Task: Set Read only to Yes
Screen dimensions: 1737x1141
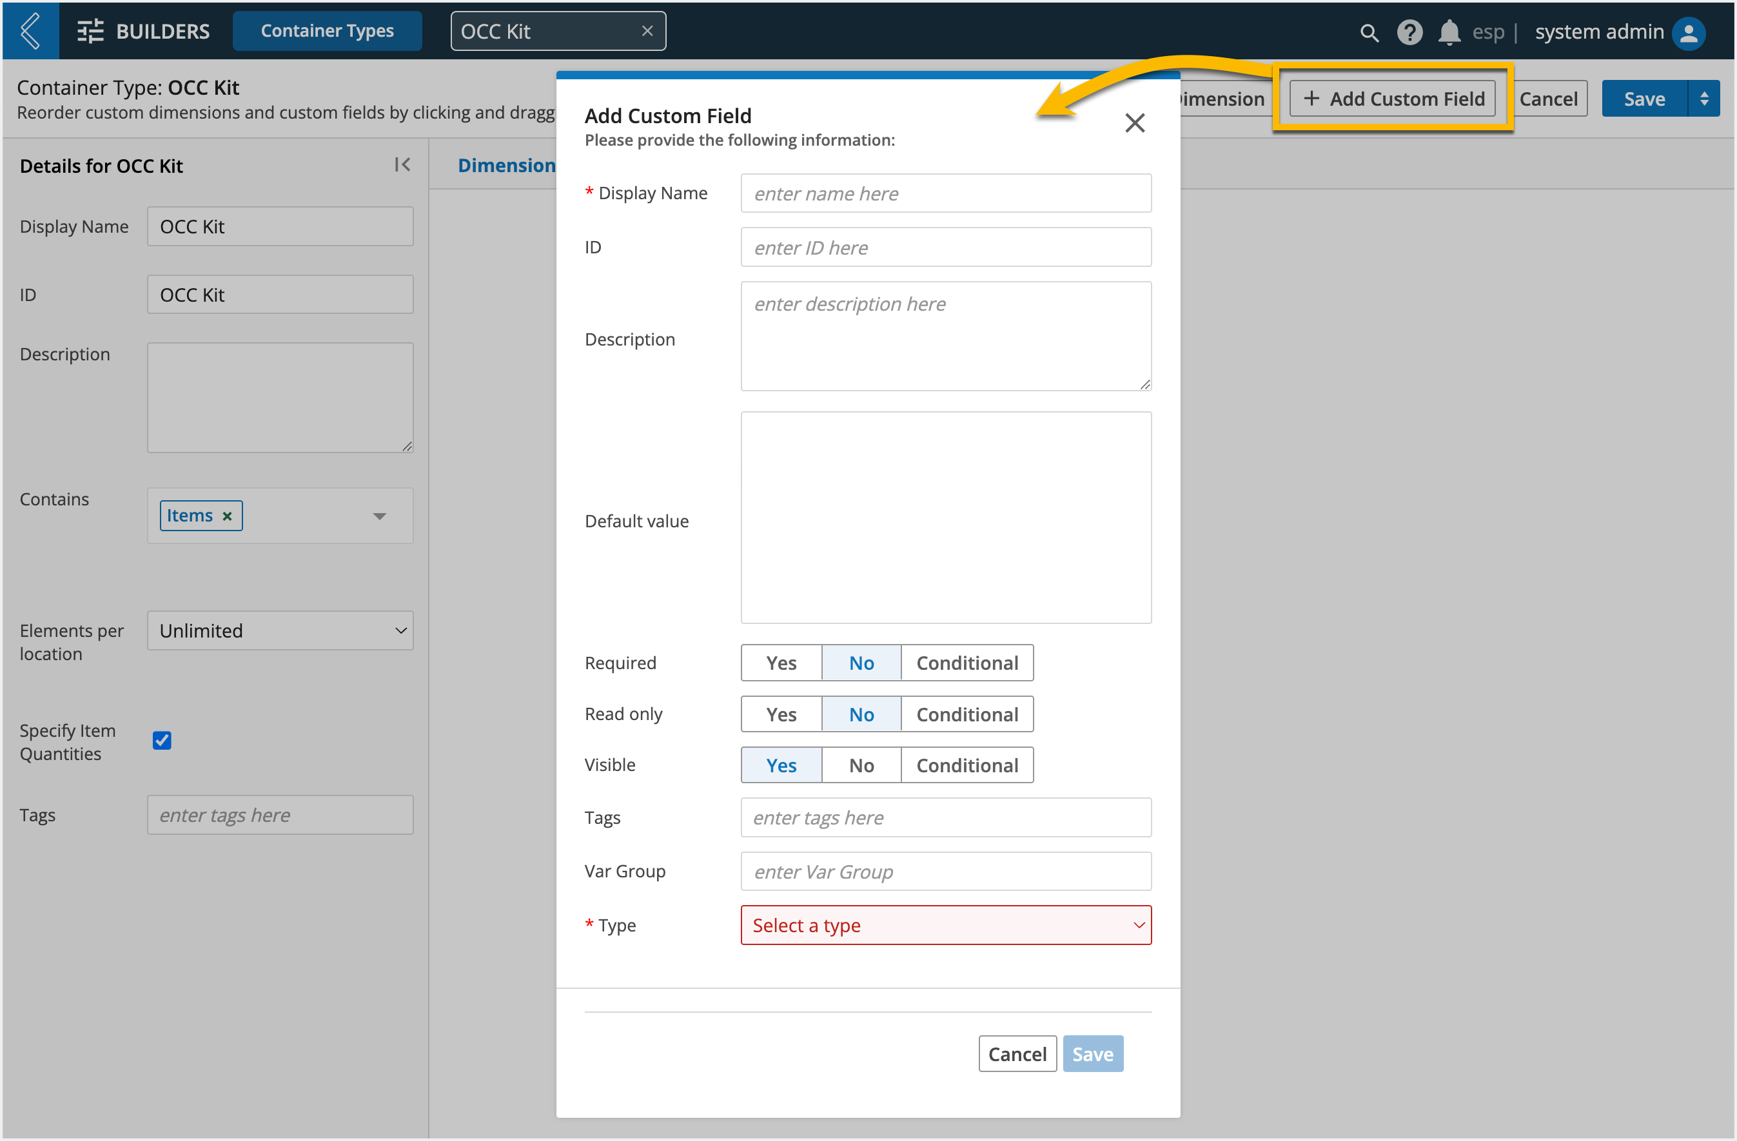Action: pos(781,714)
